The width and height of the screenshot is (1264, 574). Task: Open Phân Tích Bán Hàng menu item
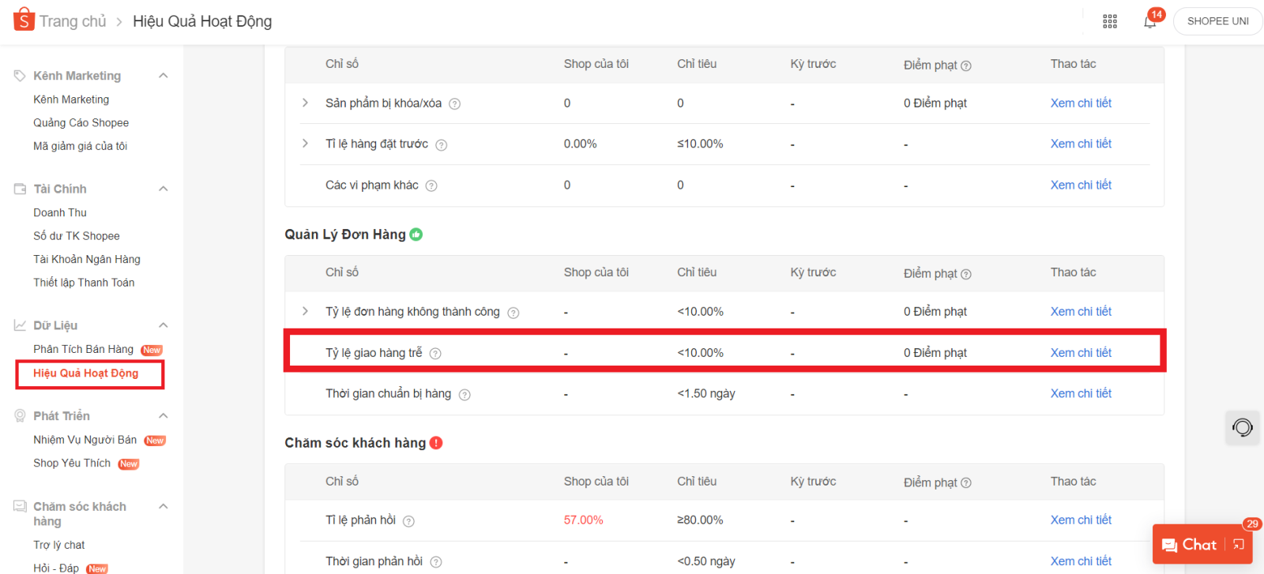click(x=83, y=349)
